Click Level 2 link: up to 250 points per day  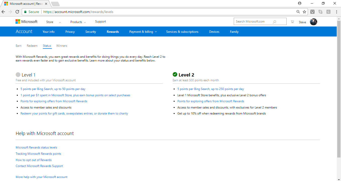pos(211,89)
